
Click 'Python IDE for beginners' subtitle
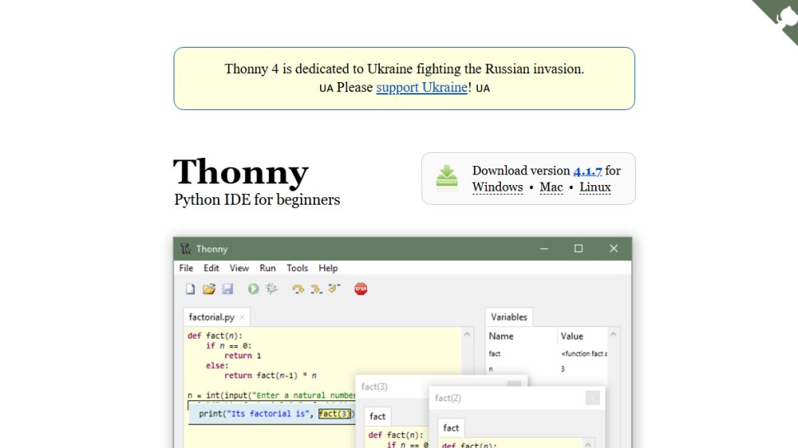point(257,200)
